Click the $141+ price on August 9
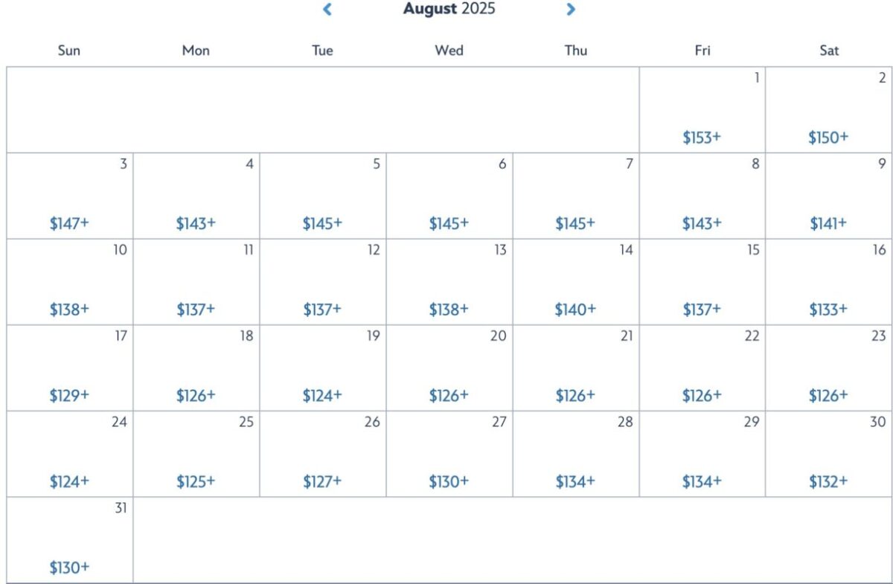Viewport: 893px width, 584px height. (x=828, y=223)
